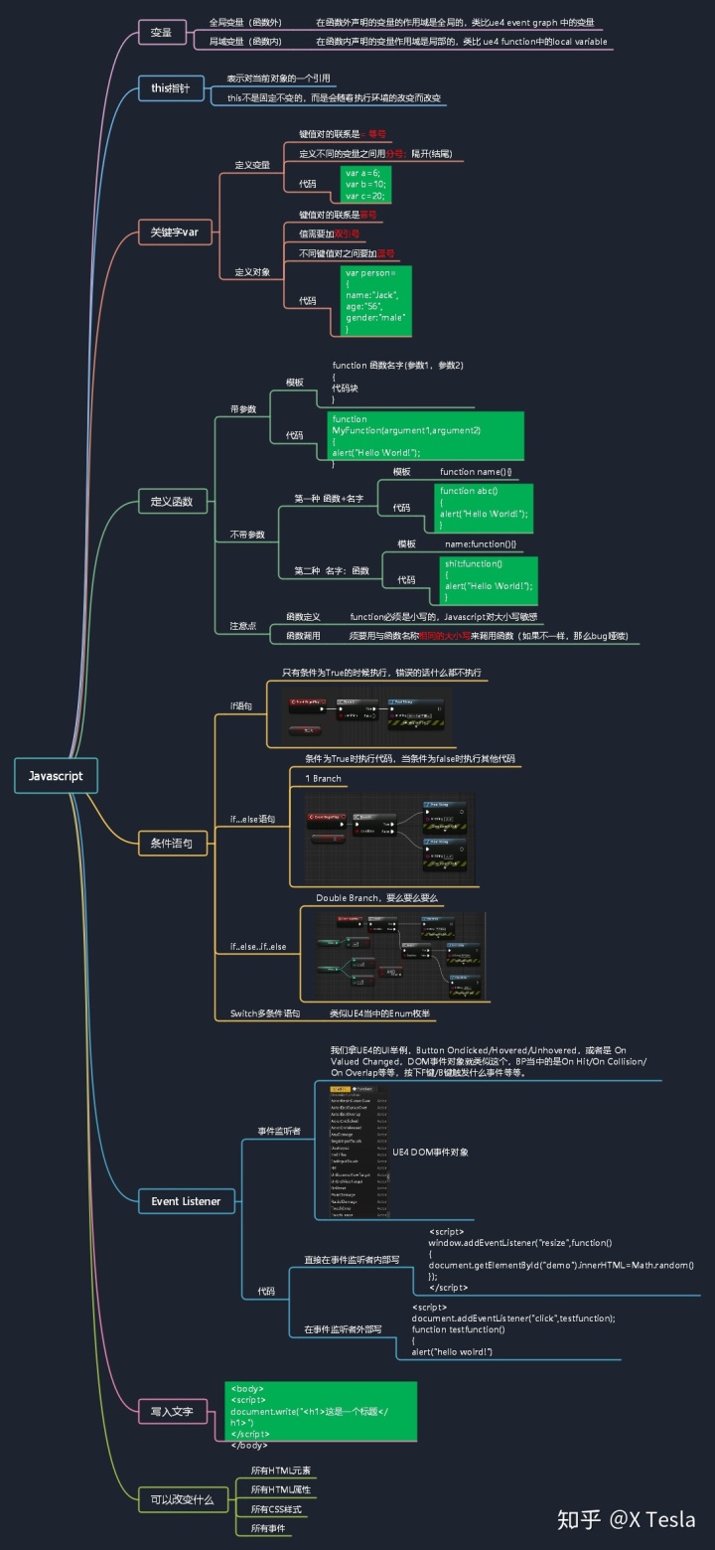Click the 事件监听者 subtopic
The width and height of the screenshot is (715, 1550).
pyautogui.click(x=279, y=1132)
